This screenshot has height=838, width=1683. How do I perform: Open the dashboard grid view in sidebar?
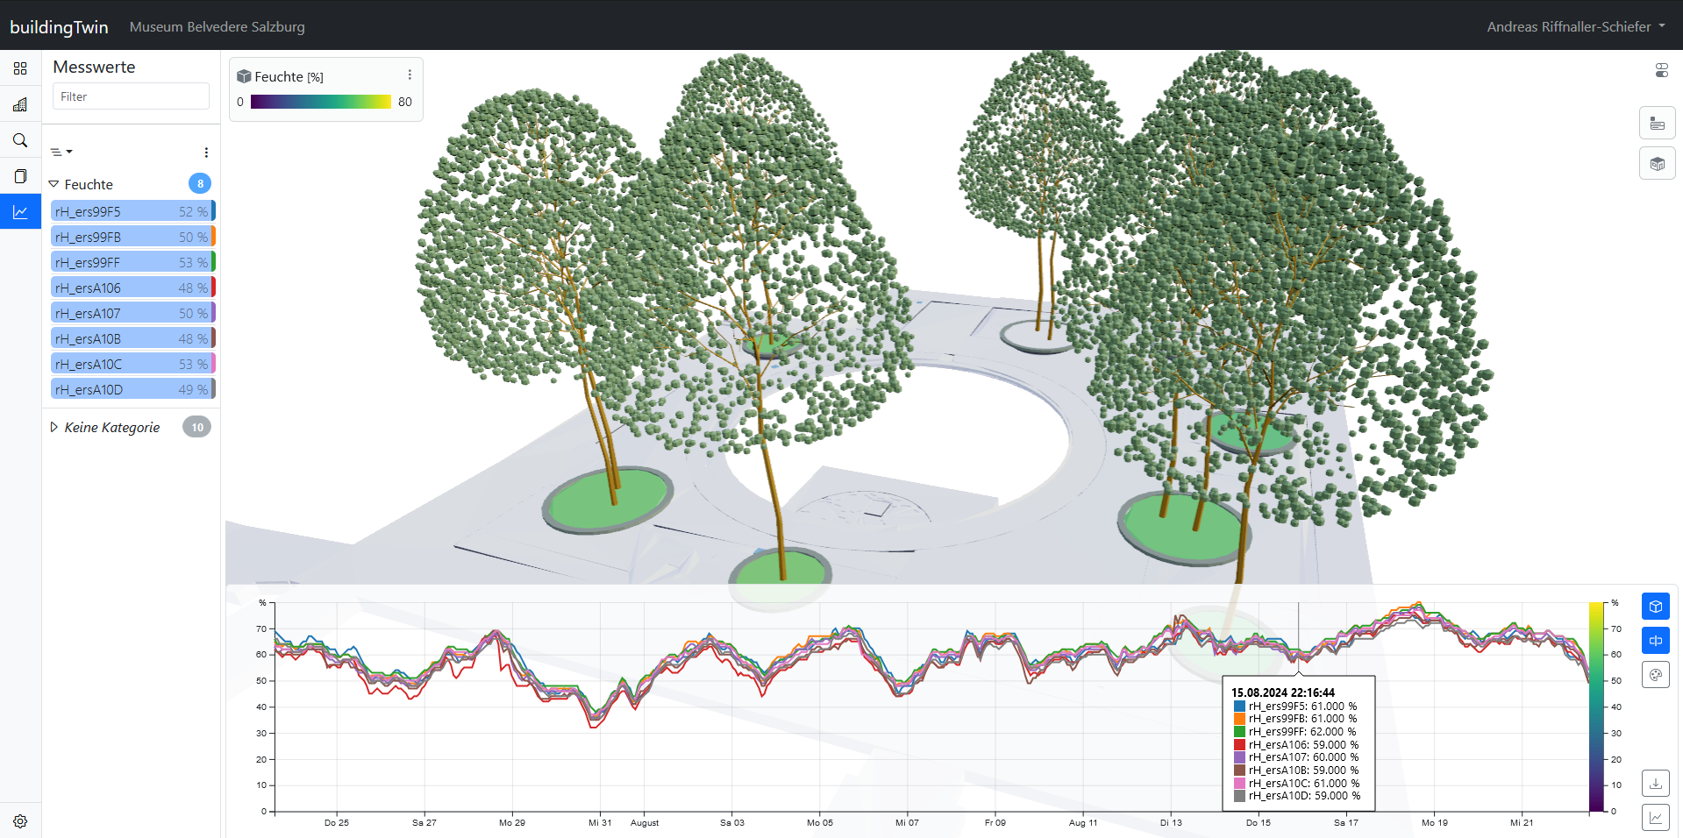[20, 68]
